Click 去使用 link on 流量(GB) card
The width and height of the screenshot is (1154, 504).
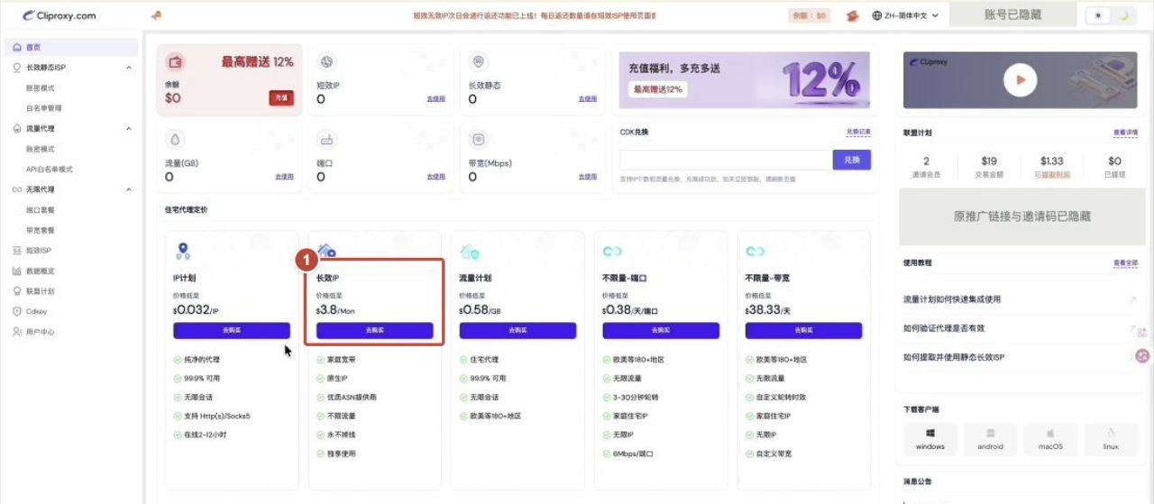tap(285, 177)
